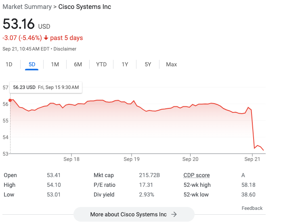The width and height of the screenshot is (281, 222).
Task: Switch chart to 1M range
Action: [55, 64]
